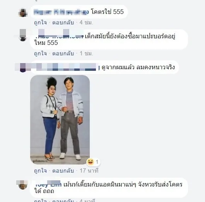The height and width of the screenshot is (202, 205).
Task: Reply to the 'เด็กสมัยนี้' comment
Action: (63, 53)
